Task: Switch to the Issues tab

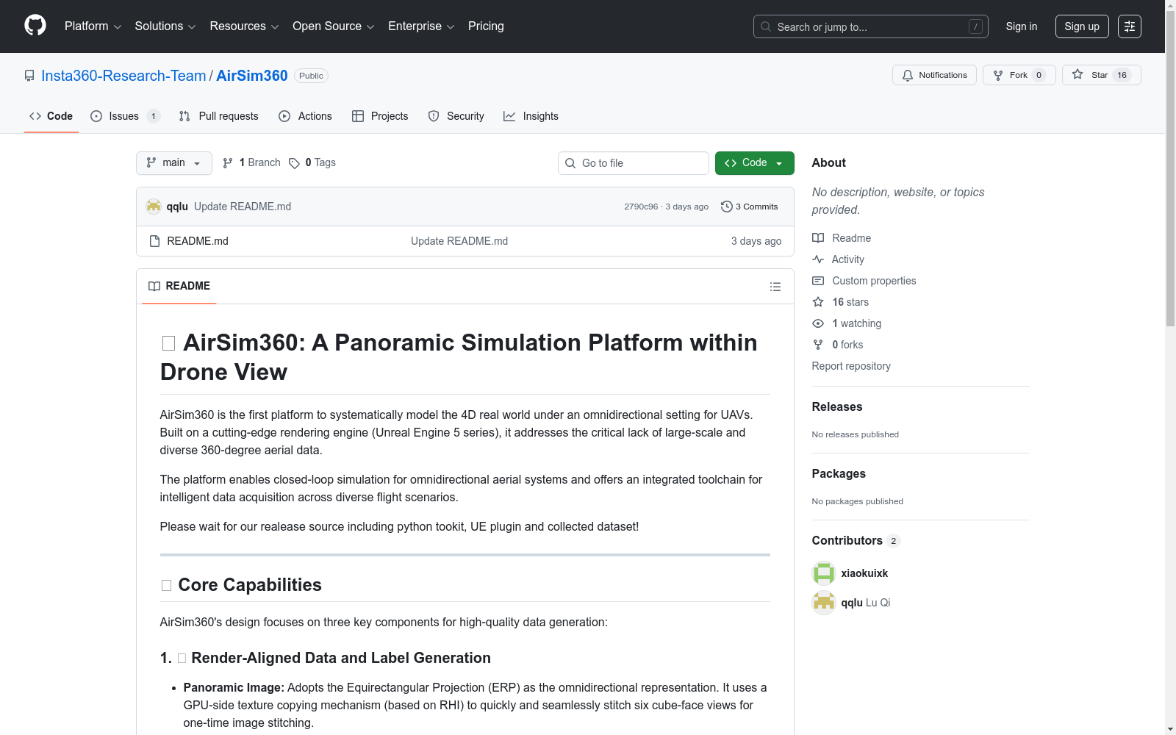Action: point(125,116)
